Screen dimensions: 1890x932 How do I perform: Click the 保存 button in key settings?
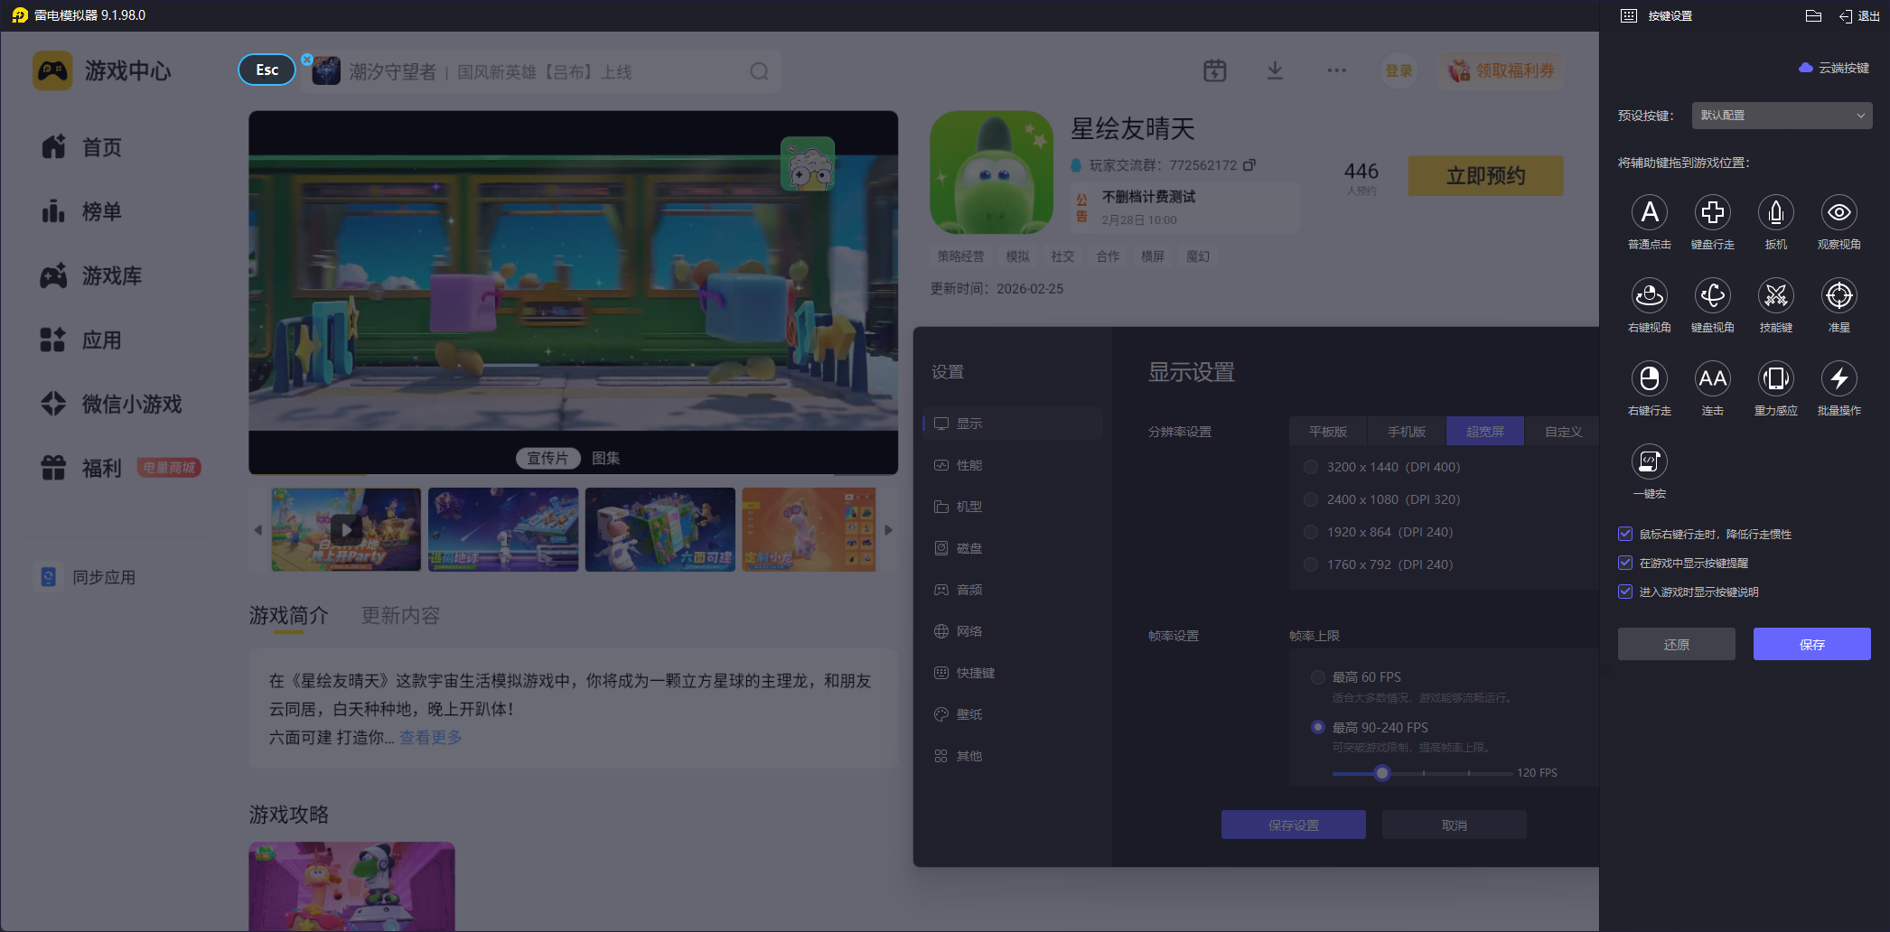click(x=1812, y=644)
